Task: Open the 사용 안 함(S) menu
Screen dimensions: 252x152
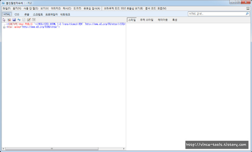Action: (31, 9)
